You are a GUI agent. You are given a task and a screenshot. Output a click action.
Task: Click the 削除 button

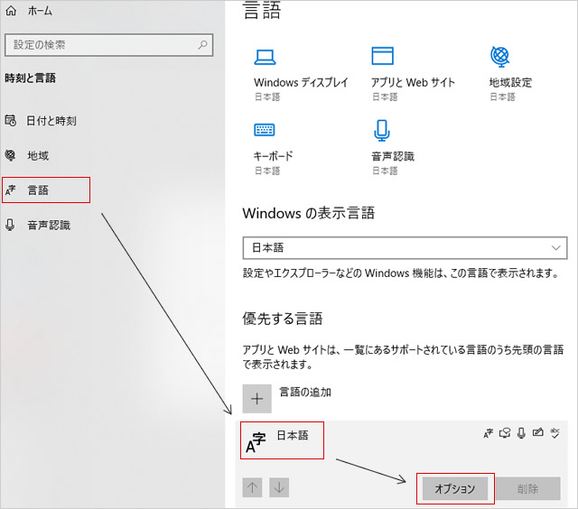[x=527, y=489]
